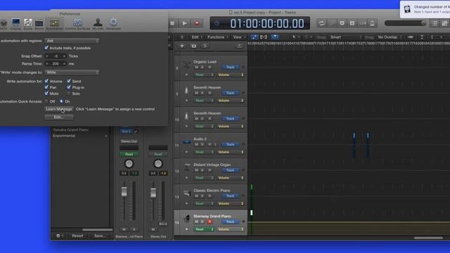Click the Edit... button in Preferences
450x253 pixels.
[x=59, y=117]
